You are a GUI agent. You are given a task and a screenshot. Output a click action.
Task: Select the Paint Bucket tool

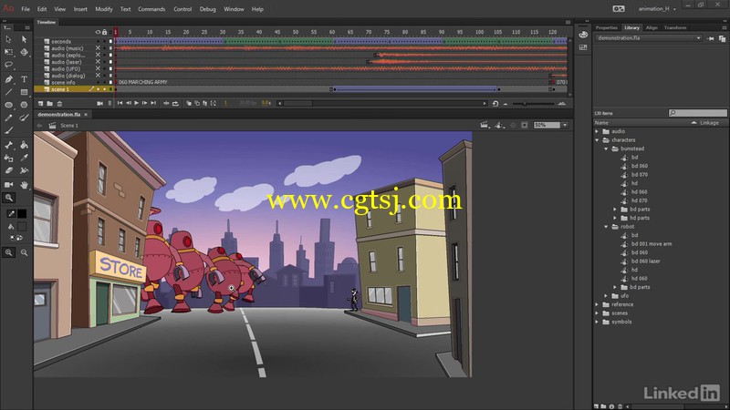(24, 146)
